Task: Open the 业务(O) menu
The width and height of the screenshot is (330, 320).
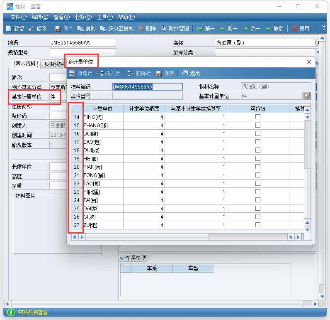Action: [83, 17]
